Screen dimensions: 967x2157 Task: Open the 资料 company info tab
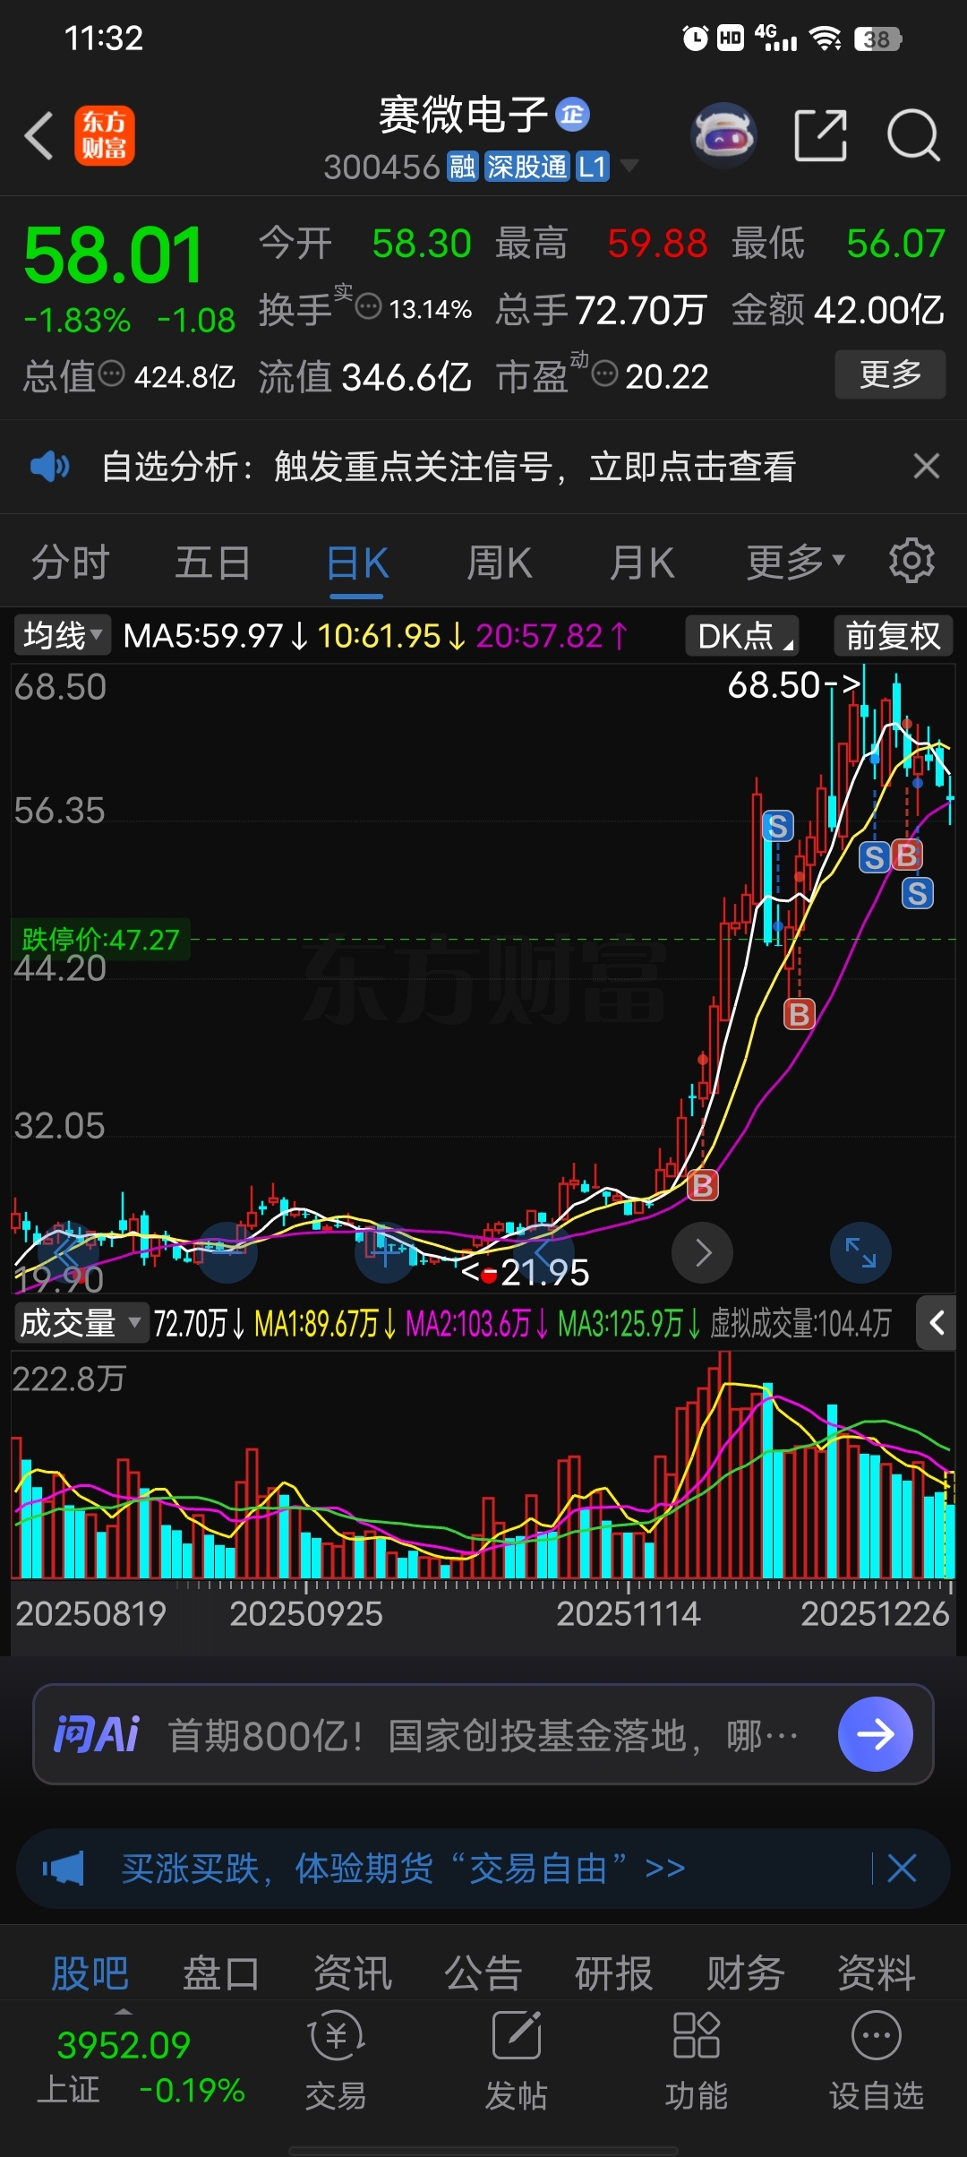click(x=877, y=1972)
